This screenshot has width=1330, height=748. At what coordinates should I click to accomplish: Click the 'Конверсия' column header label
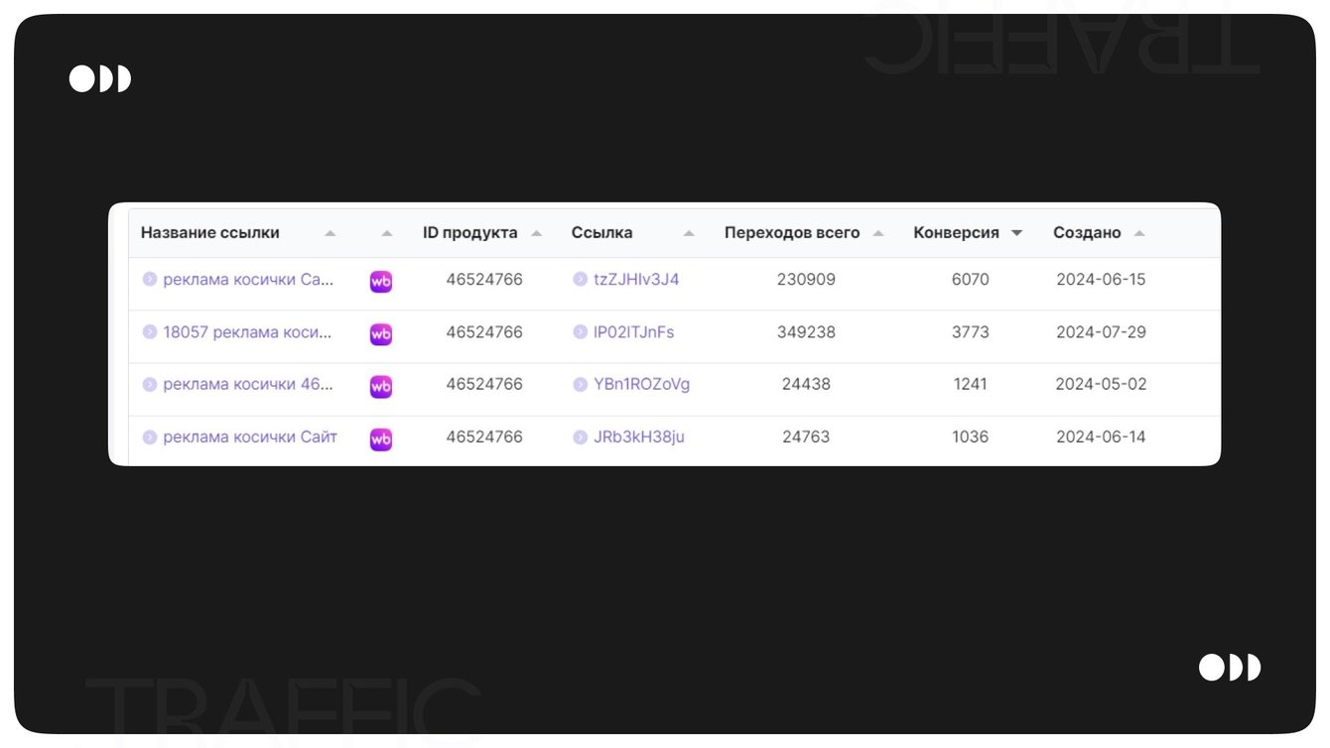[956, 233]
